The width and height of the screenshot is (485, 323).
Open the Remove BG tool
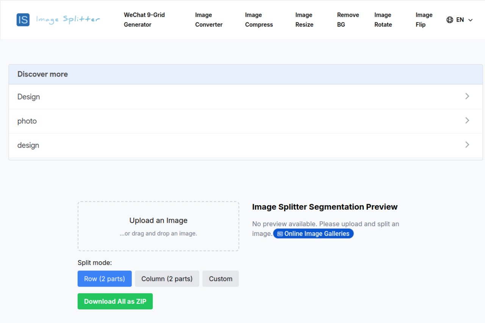click(348, 20)
